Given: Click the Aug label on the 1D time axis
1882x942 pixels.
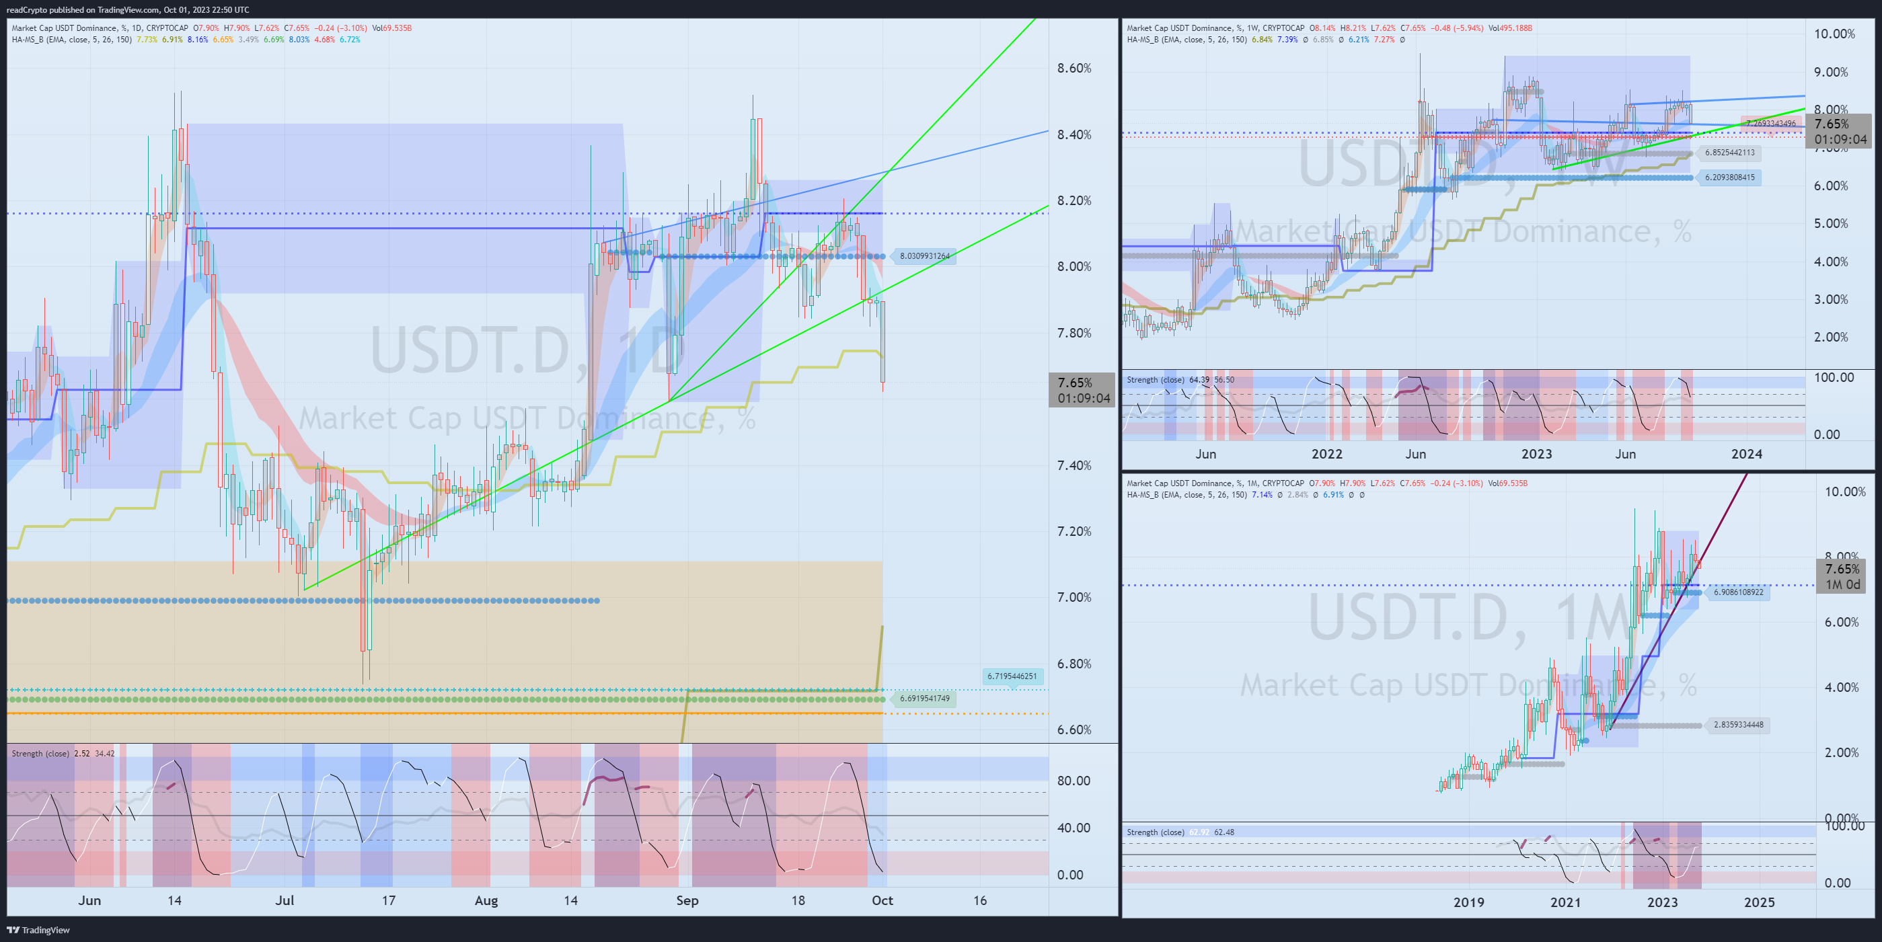Looking at the screenshot, I should pyautogui.click(x=486, y=900).
